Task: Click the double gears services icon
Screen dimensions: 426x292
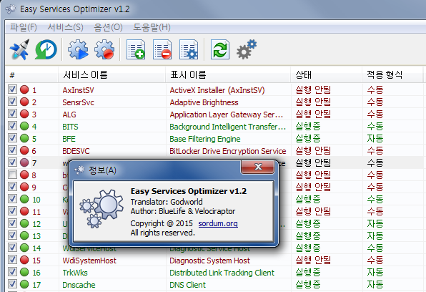Action: (247, 49)
